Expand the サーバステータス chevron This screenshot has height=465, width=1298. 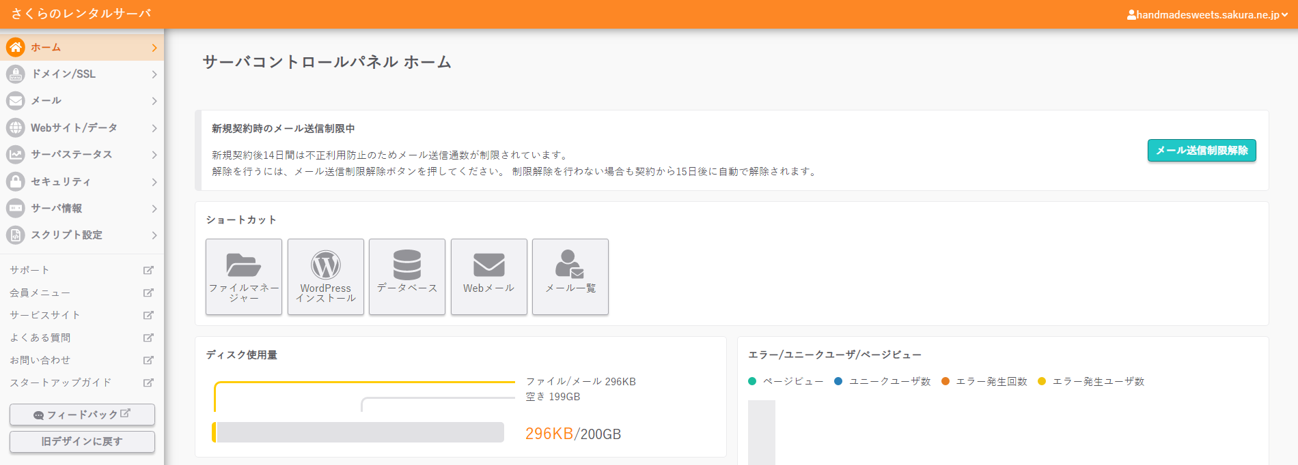click(154, 155)
